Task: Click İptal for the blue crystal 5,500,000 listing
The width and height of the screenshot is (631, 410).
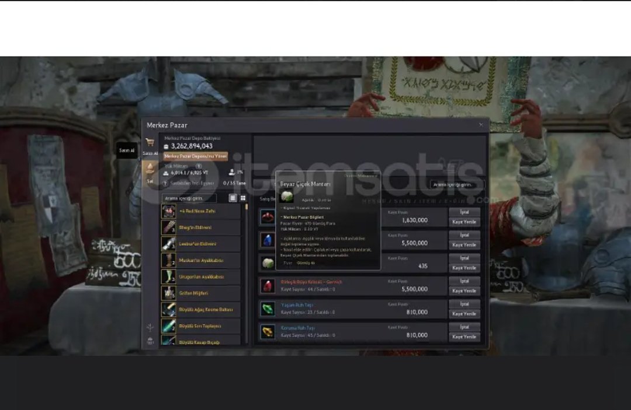Action: (x=464, y=235)
